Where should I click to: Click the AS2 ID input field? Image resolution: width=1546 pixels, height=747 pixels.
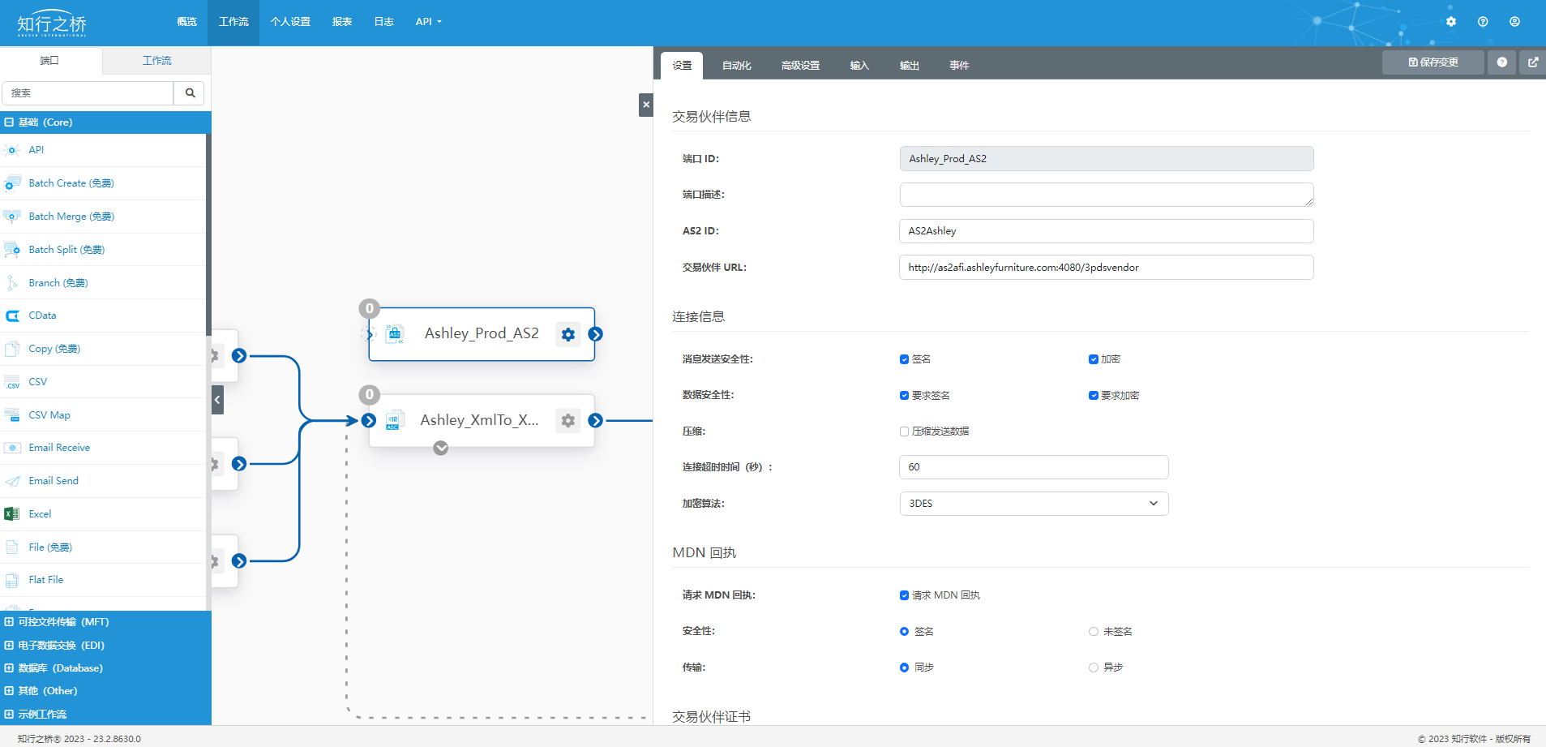pos(1106,231)
